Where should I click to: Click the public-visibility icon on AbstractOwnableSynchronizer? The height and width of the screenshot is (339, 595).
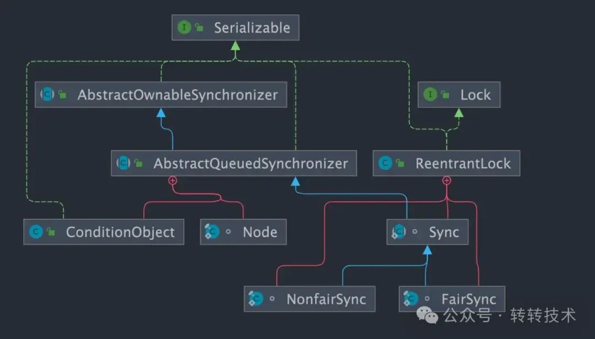(62, 94)
